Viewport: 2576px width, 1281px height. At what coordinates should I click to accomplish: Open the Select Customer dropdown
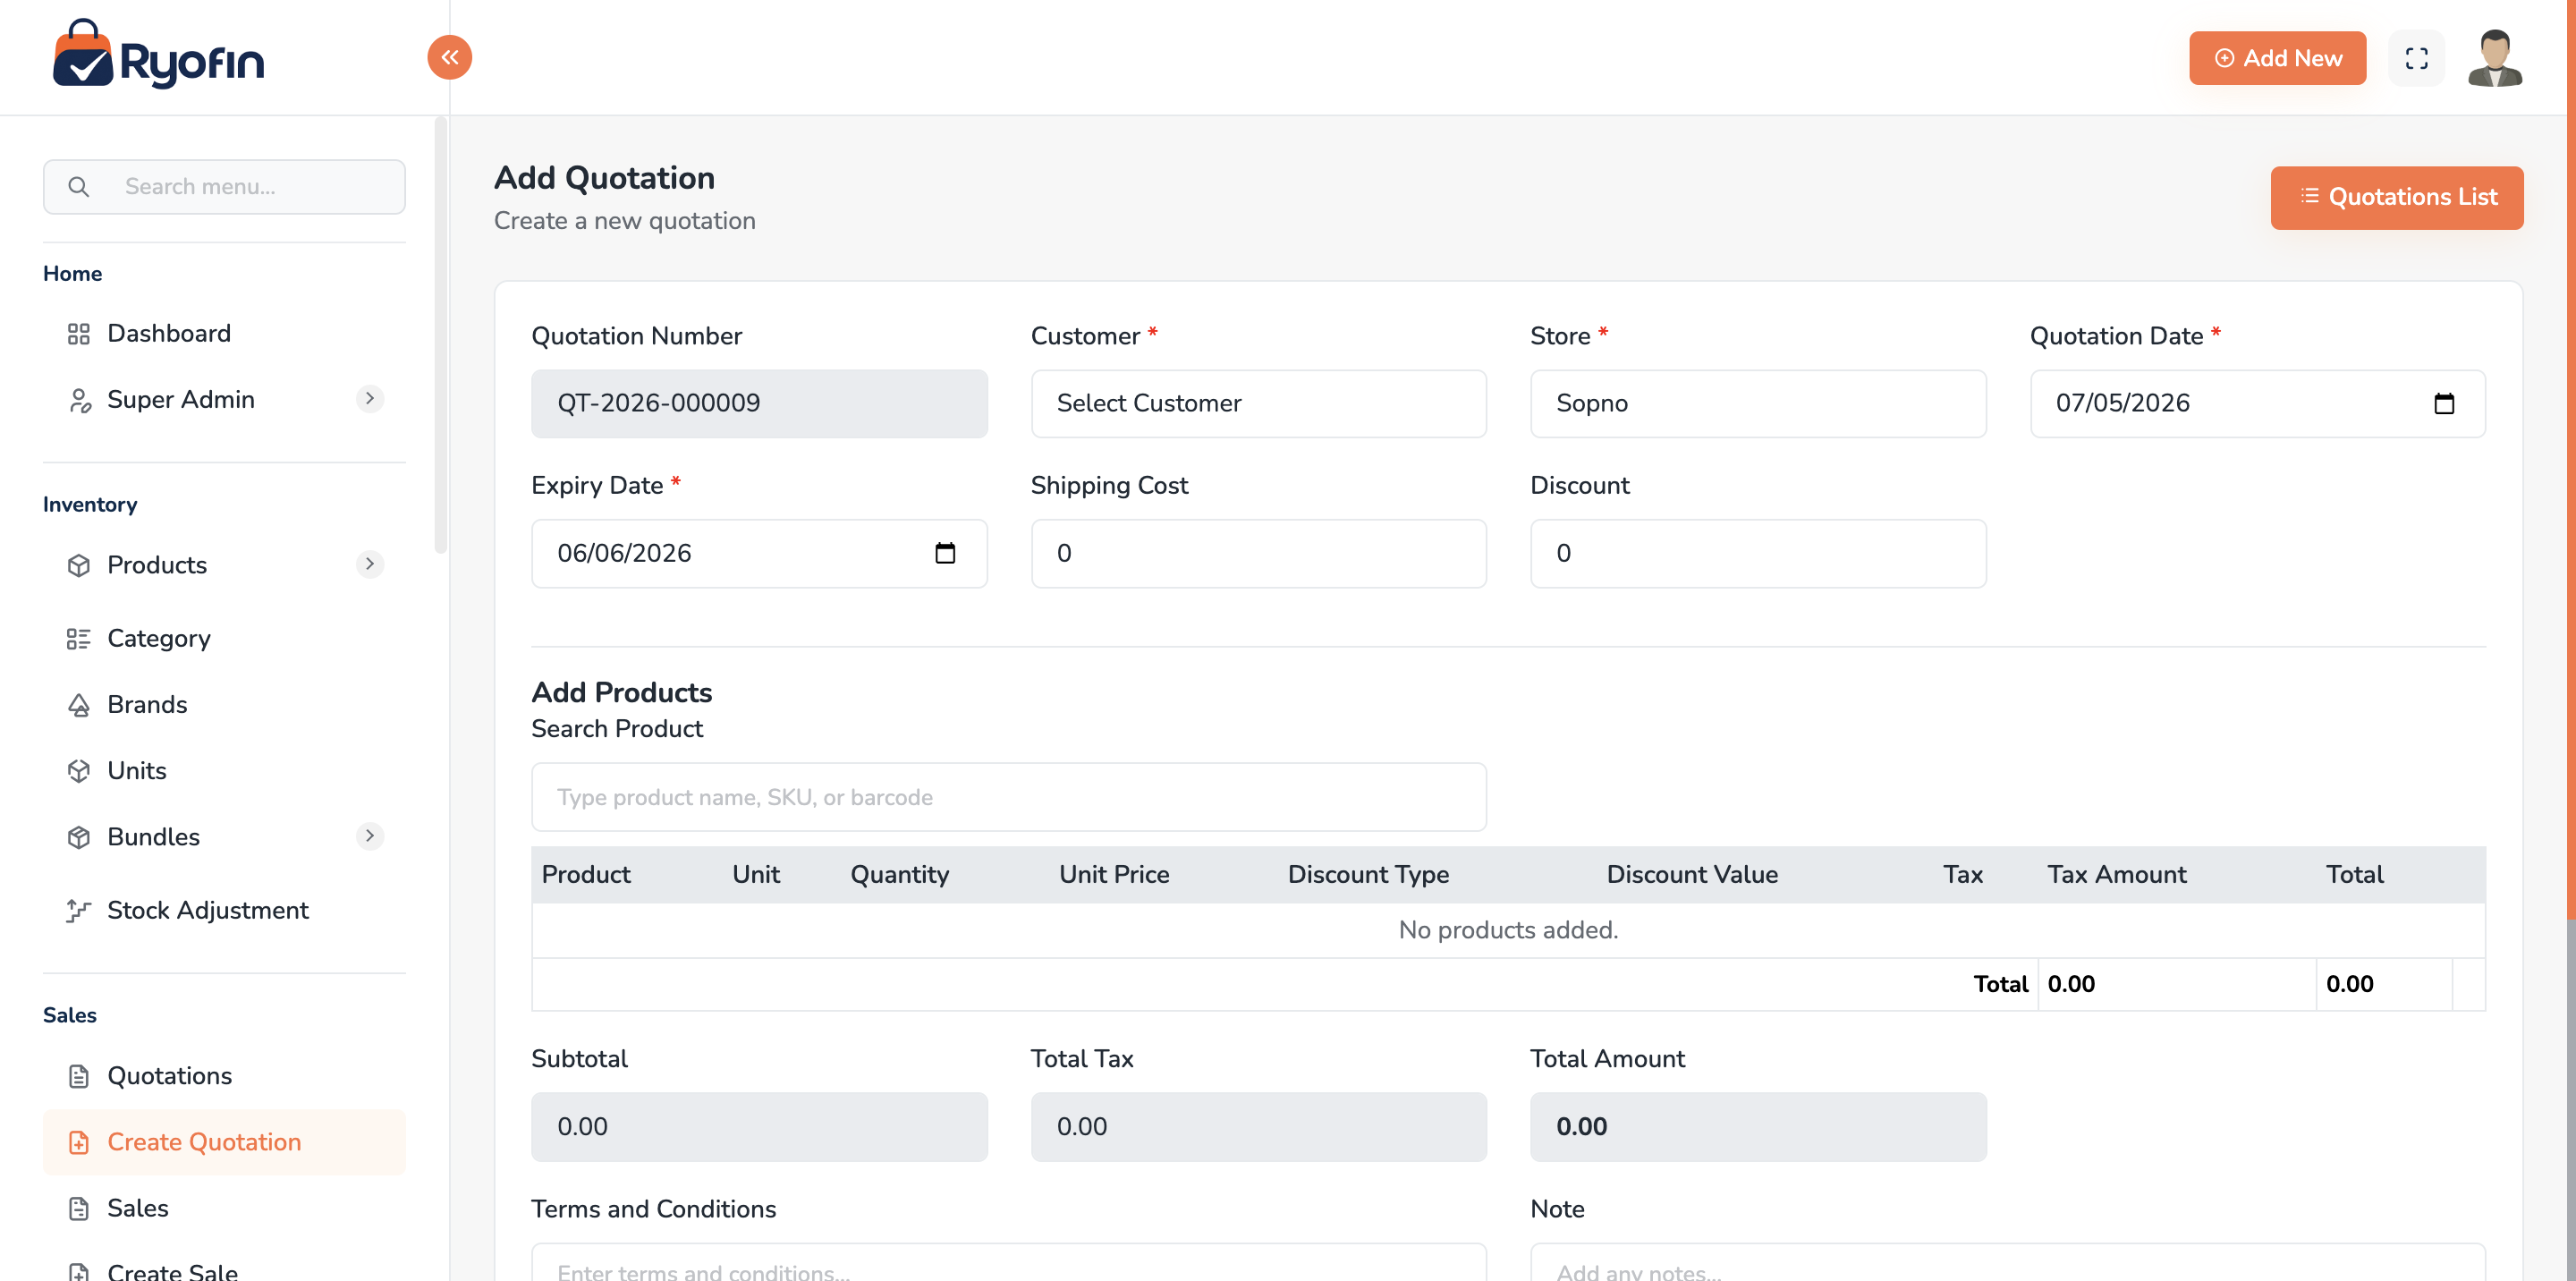coord(1258,403)
